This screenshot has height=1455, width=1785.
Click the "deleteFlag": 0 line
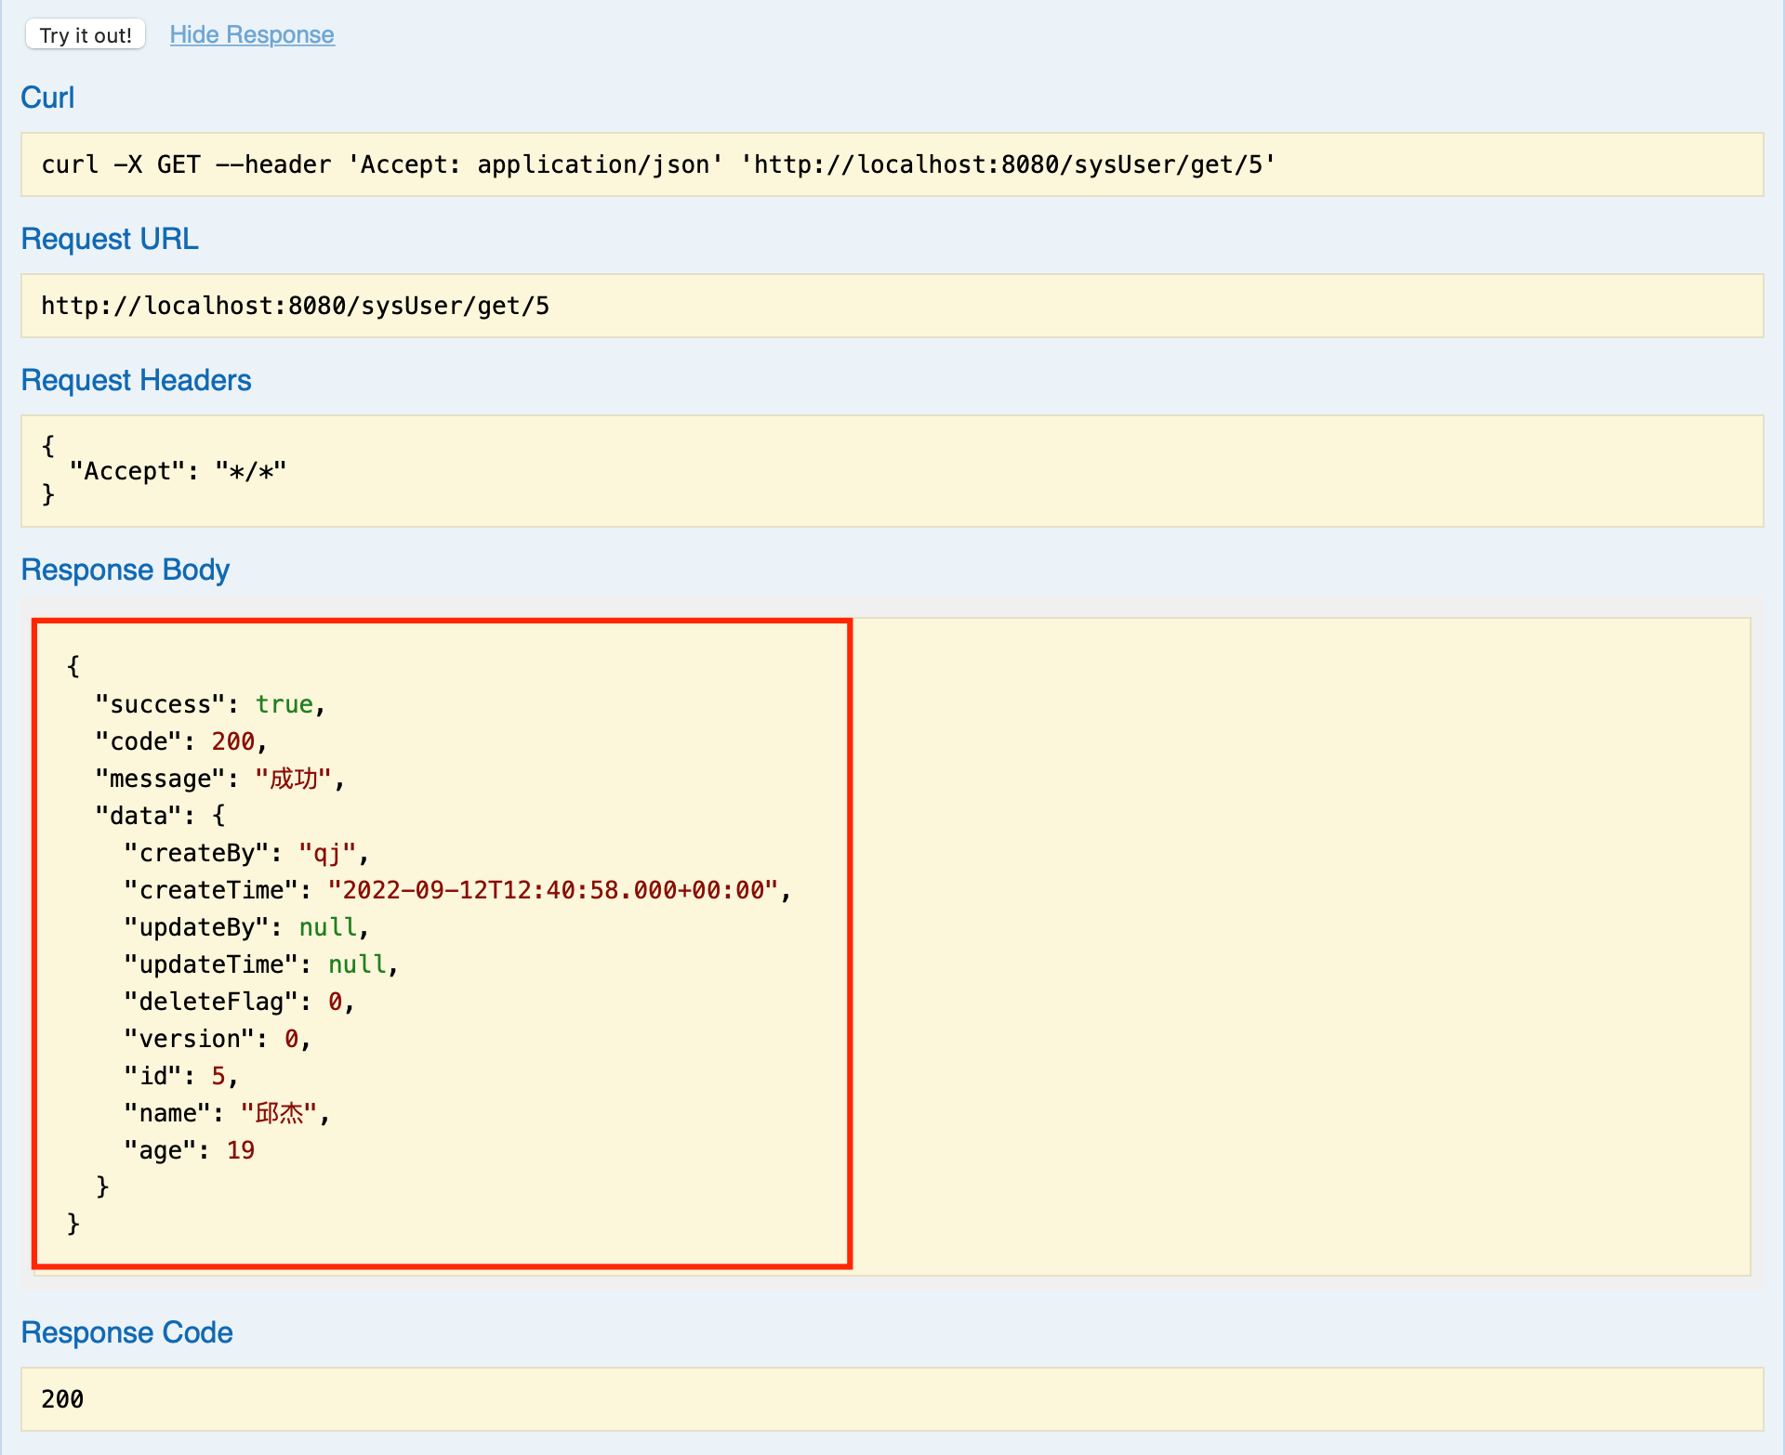click(x=239, y=1002)
